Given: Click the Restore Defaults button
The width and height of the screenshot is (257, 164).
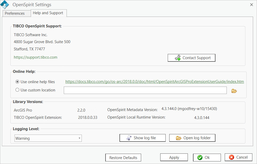Looking at the screenshot, I should click(x=123, y=158).
